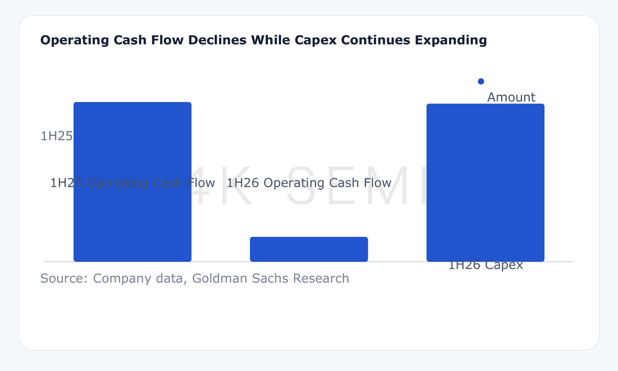
Task: Select the 1H25 Operating Cash Flow text label
Action: (132, 183)
